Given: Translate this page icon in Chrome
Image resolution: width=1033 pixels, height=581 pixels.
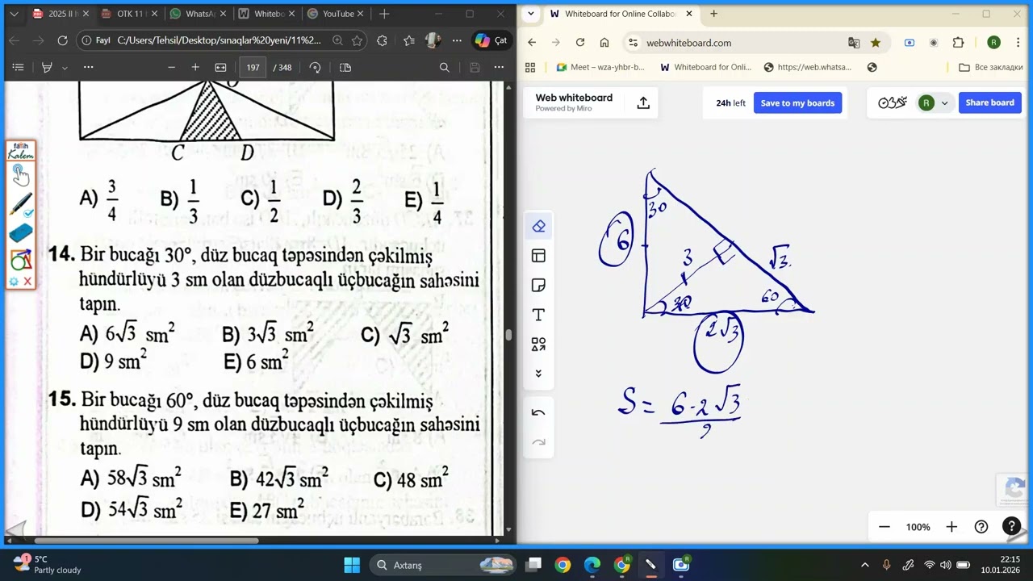Looking at the screenshot, I should click(854, 43).
